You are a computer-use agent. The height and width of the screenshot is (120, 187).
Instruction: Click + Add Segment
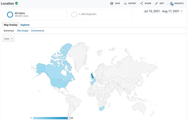click(x=87, y=14)
